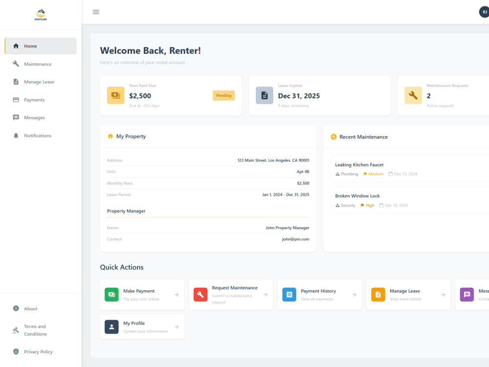
Task: Open the Terms and Conditions link
Action: (41, 330)
